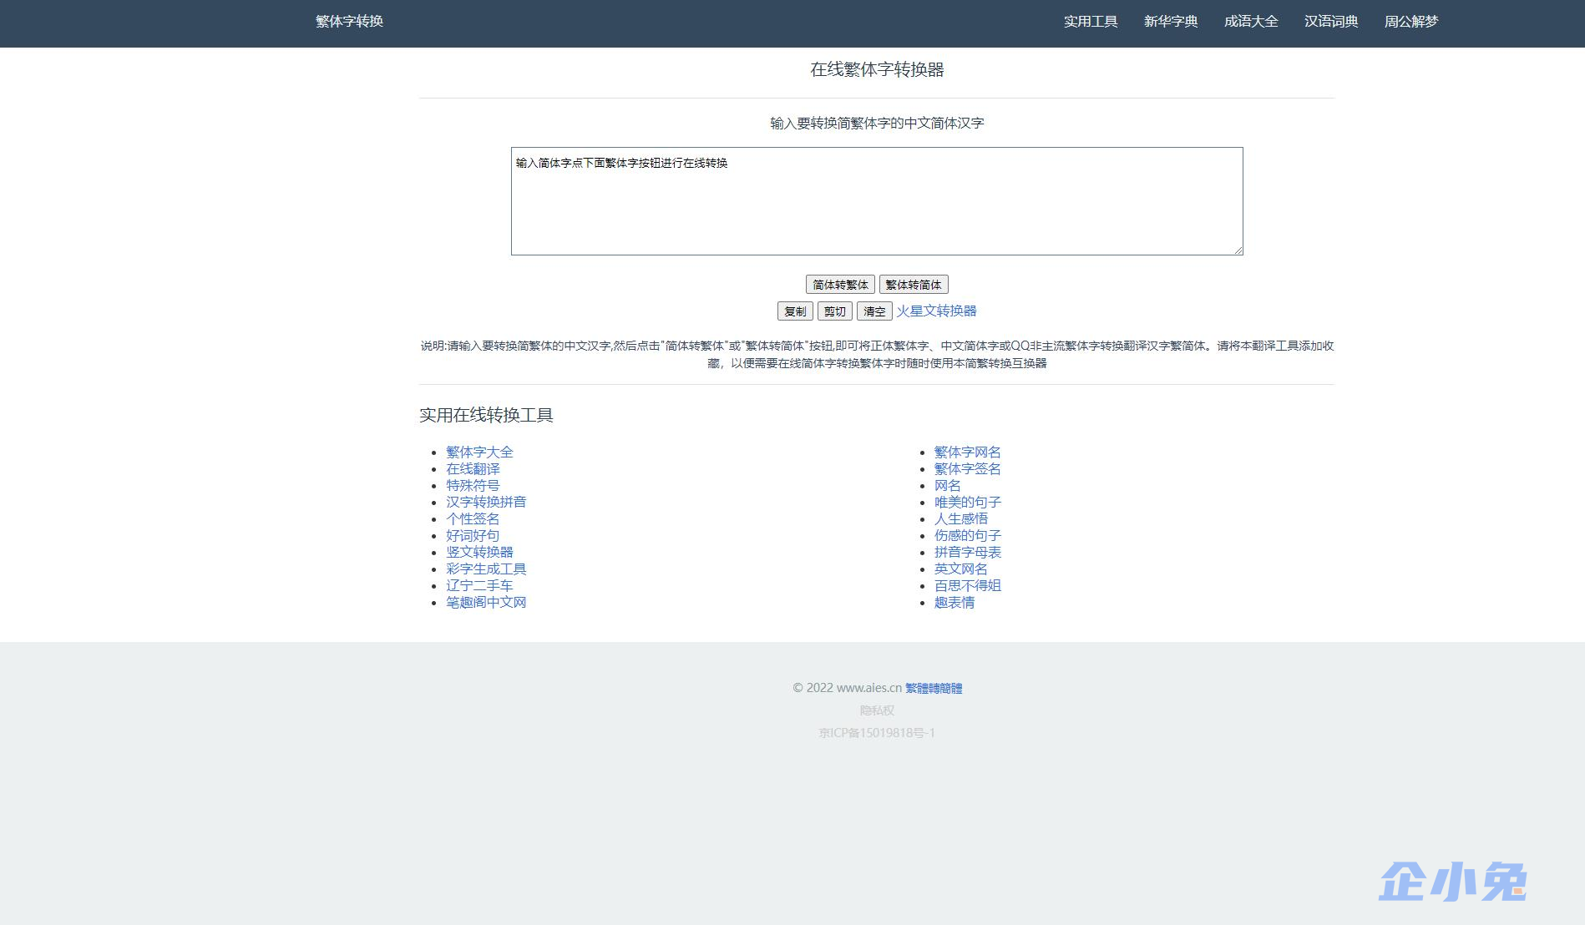Open the 实用工具 menu item
Image resolution: width=1585 pixels, height=925 pixels.
click(x=1091, y=22)
